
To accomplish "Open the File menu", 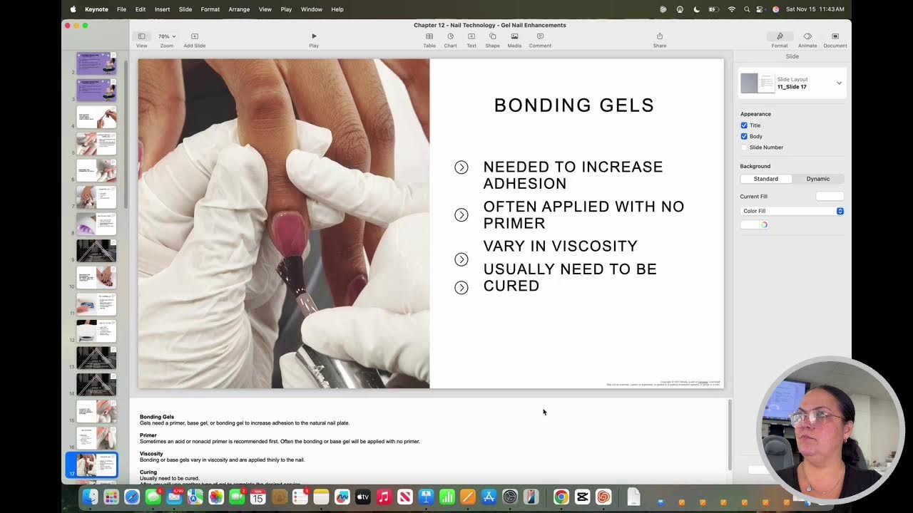I will (x=121, y=9).
